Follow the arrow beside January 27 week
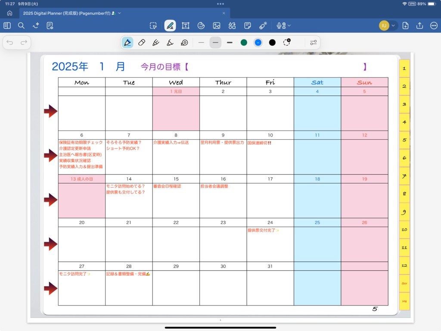 coord(51,288)
